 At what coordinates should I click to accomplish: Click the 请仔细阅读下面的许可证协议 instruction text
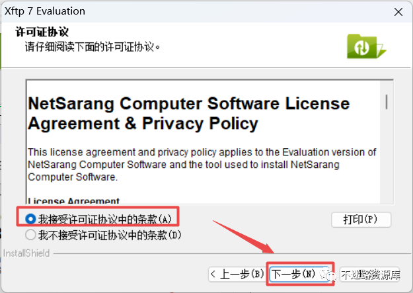tap(93, 47)
